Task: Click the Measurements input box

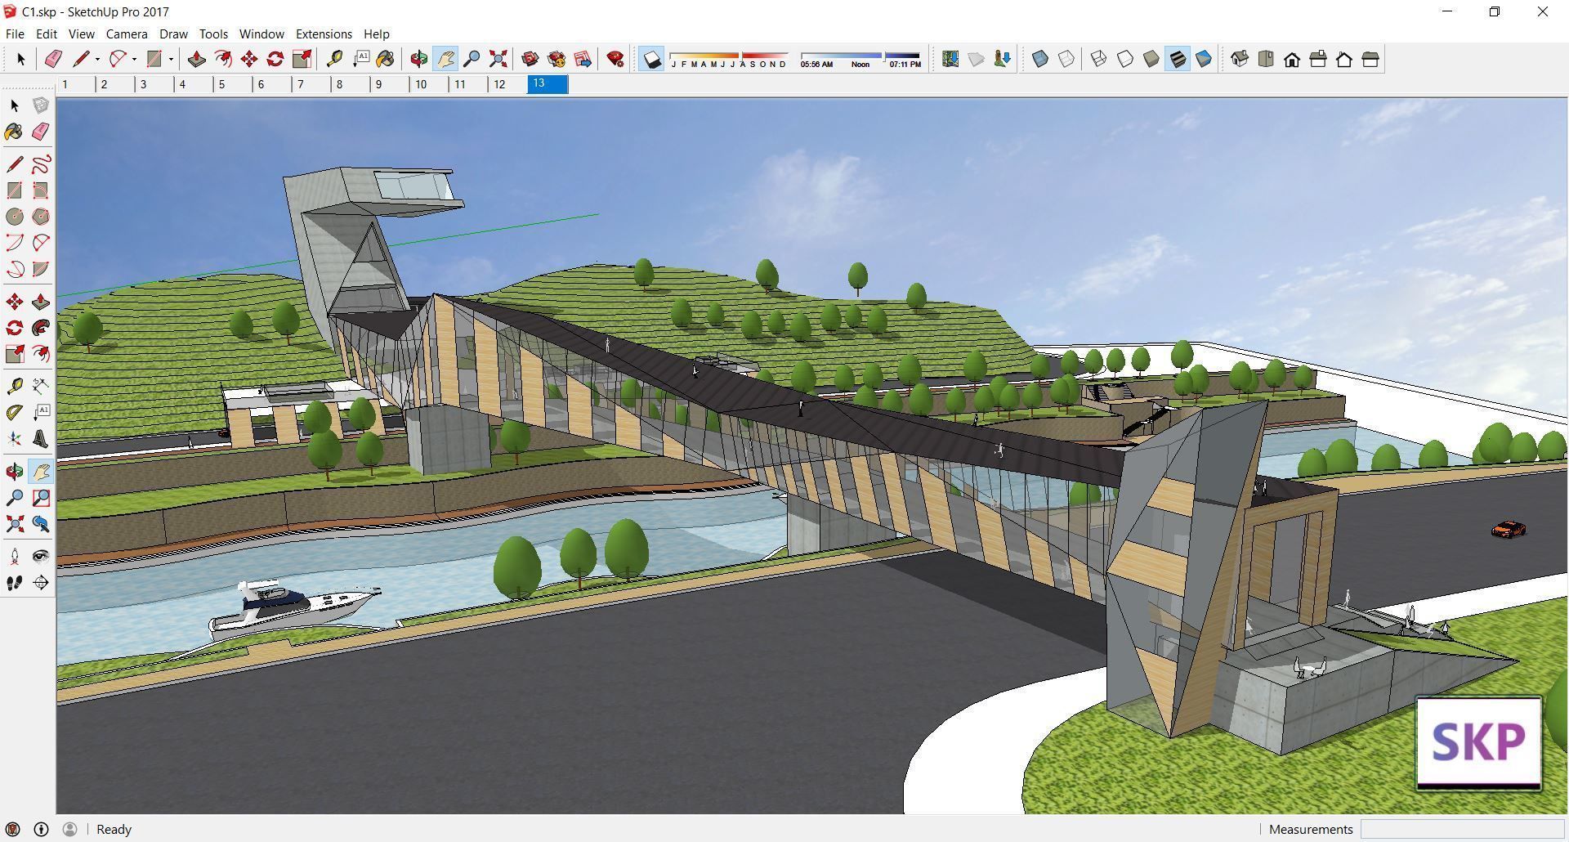Action: click(x=1461, y=829)
